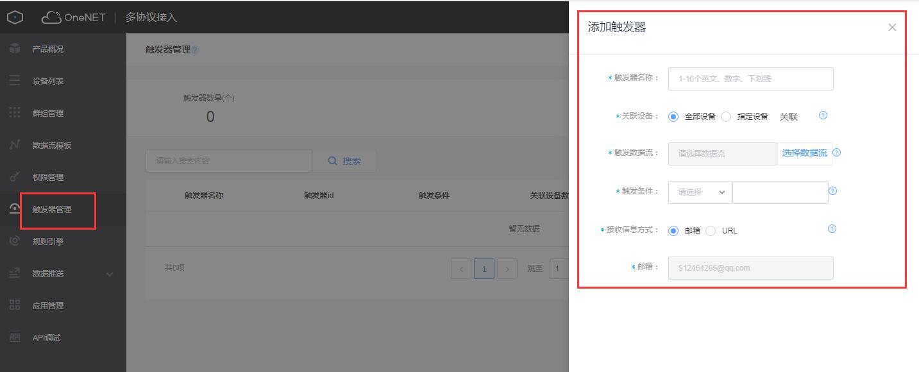
Task: Select the 指定设备 radio button
Action: tap(726, 117)
